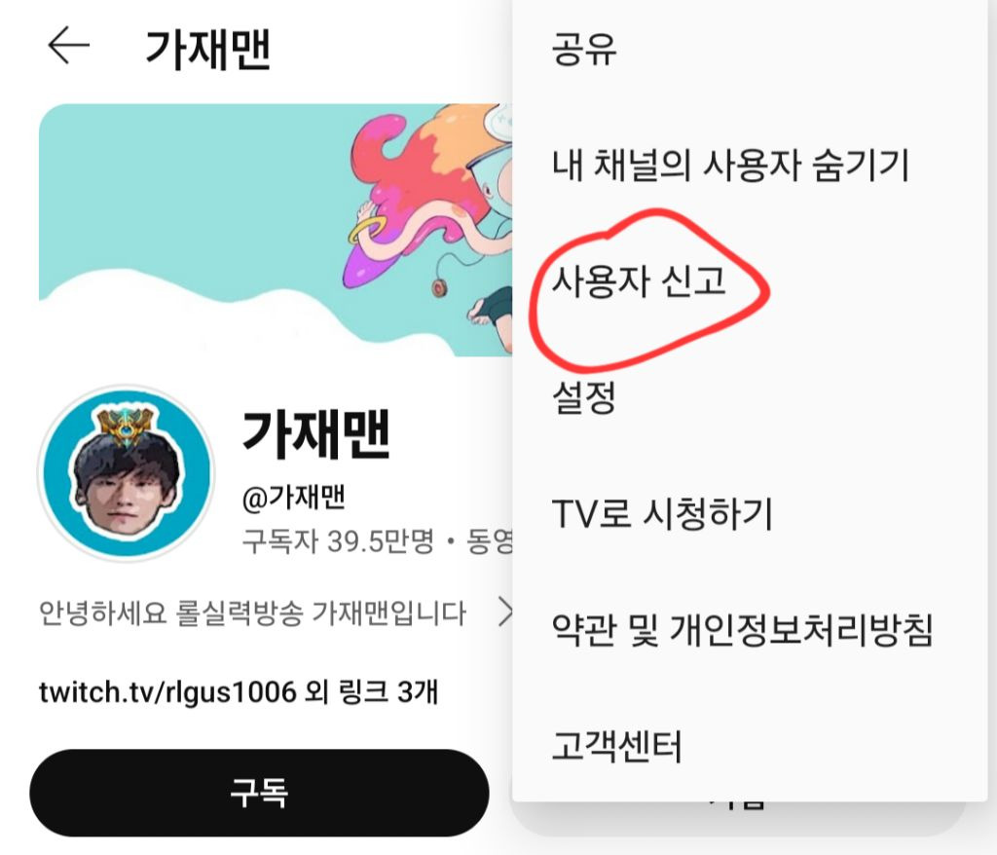Open 약관 및 개인정보처리방침 entry
Image resolution: width=997 pixels, height=855 pixels.
tap(742, 630)
